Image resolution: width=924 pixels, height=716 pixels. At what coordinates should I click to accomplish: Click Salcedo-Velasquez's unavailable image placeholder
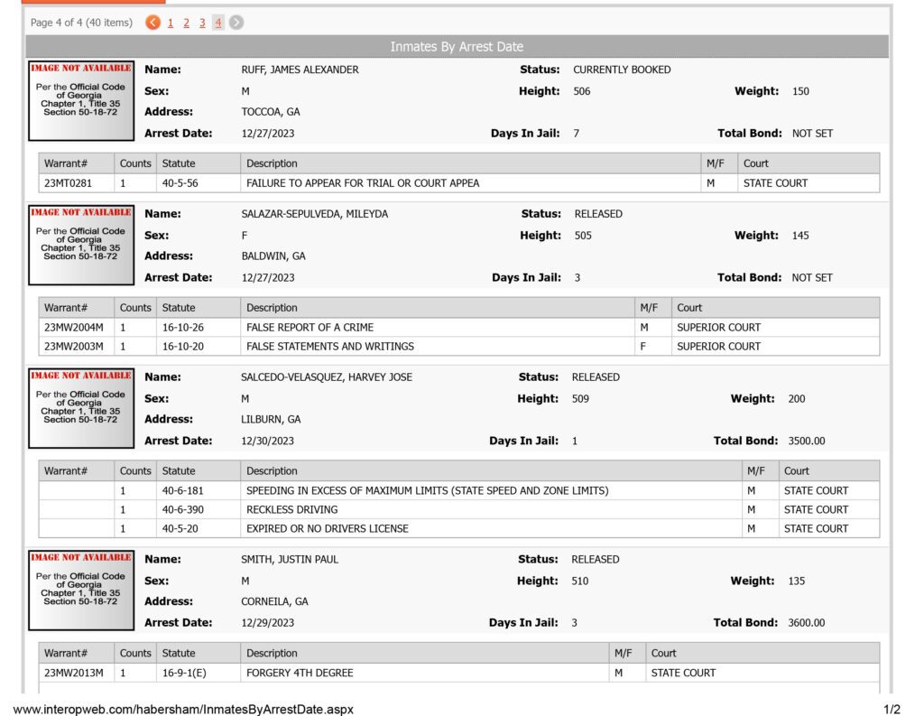(x=81, y=408)
